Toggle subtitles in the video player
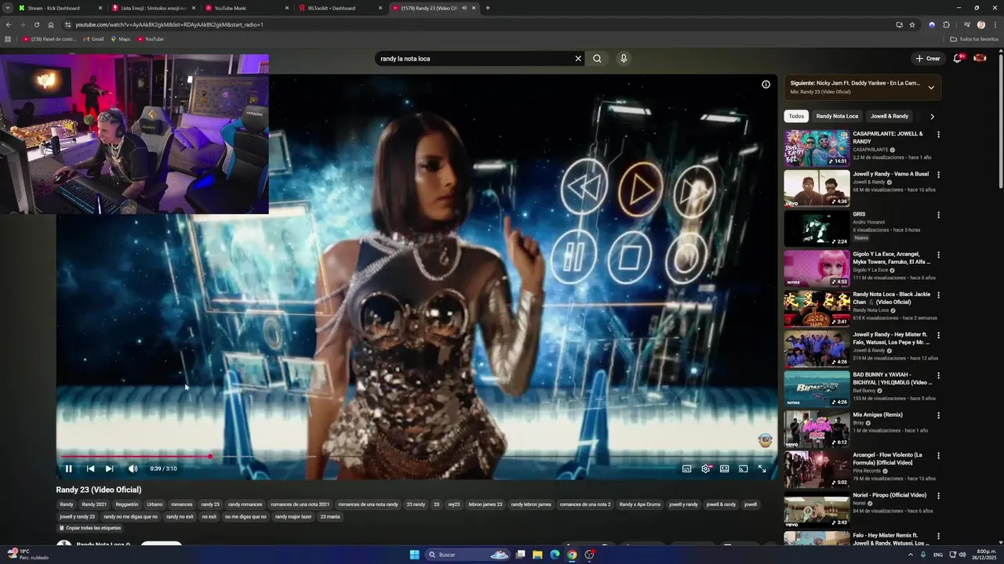This screenshot has height=564, width=1004. click(686, 468)
